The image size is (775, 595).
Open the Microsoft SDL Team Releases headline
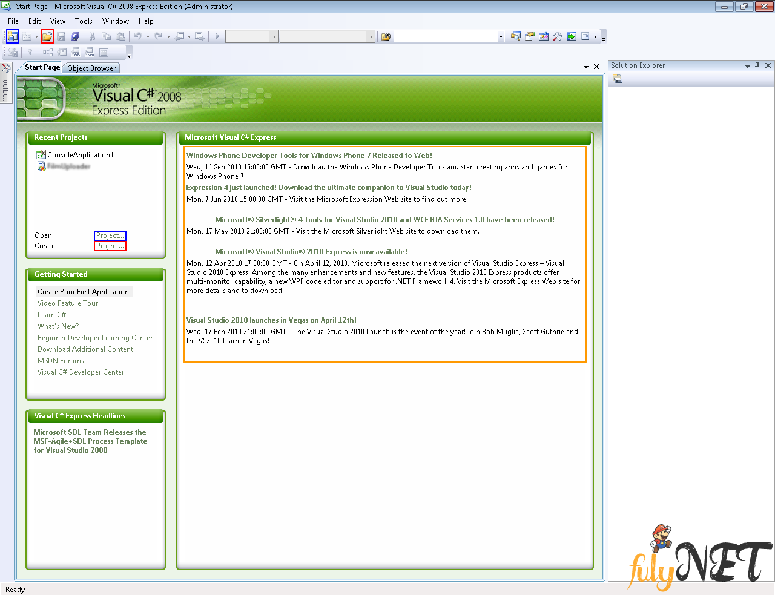[x=90, y=441]
